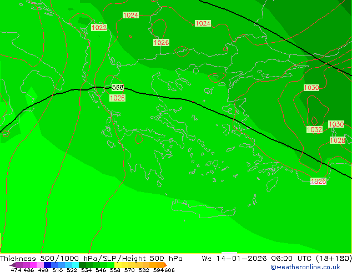Screen dimensions: 352x272
Task: Click the legend value 546
Action: click(100, 270)
